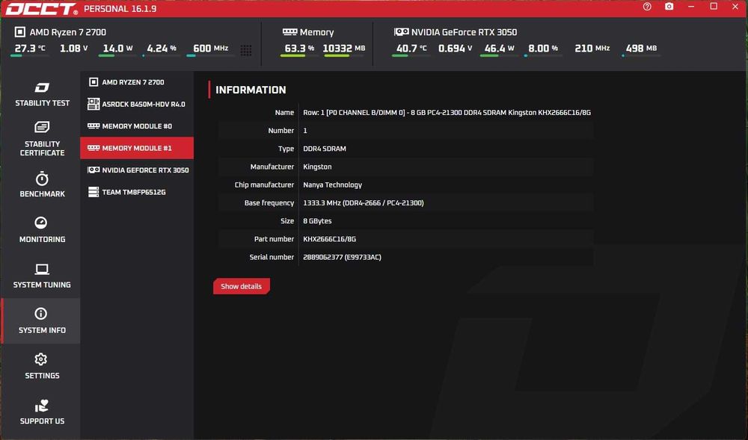Select ASROCK B450M-HDV R4.0 motherboard entry
748x440 pixels.
coord(137,104)
